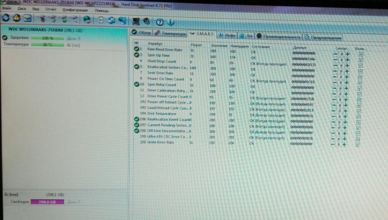Viewport: 388px width, 220px height.
Task: Click green check icon of Spin Retry Count
Action: pyautogui.click(x=136, y=84)
